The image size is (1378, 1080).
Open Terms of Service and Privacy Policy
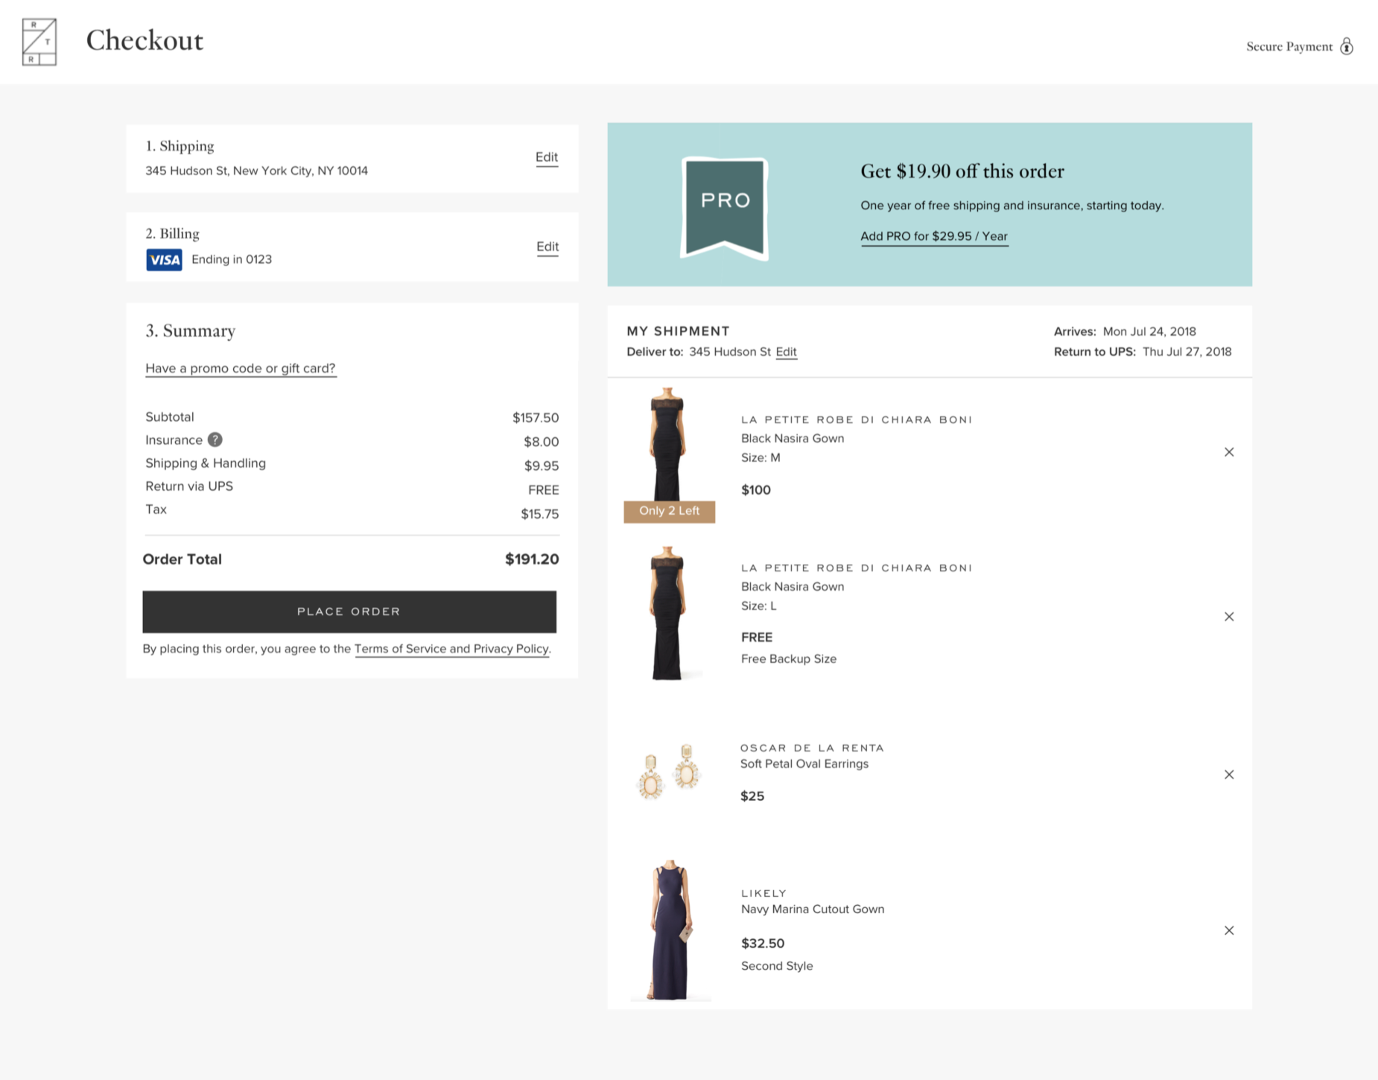pyautogui.click(x=452, y=649)
